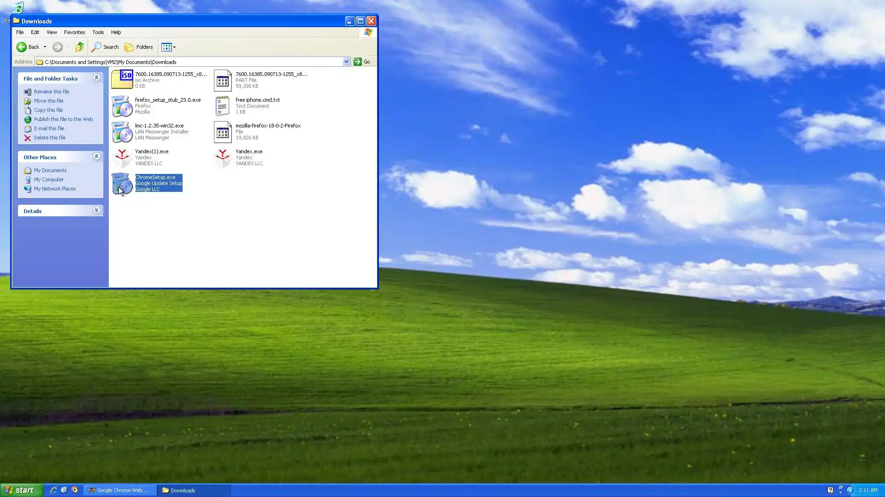885x497 pixels.
Task: Switch to Google Chrome taskbar button
Action: click(x=120, y=490)
